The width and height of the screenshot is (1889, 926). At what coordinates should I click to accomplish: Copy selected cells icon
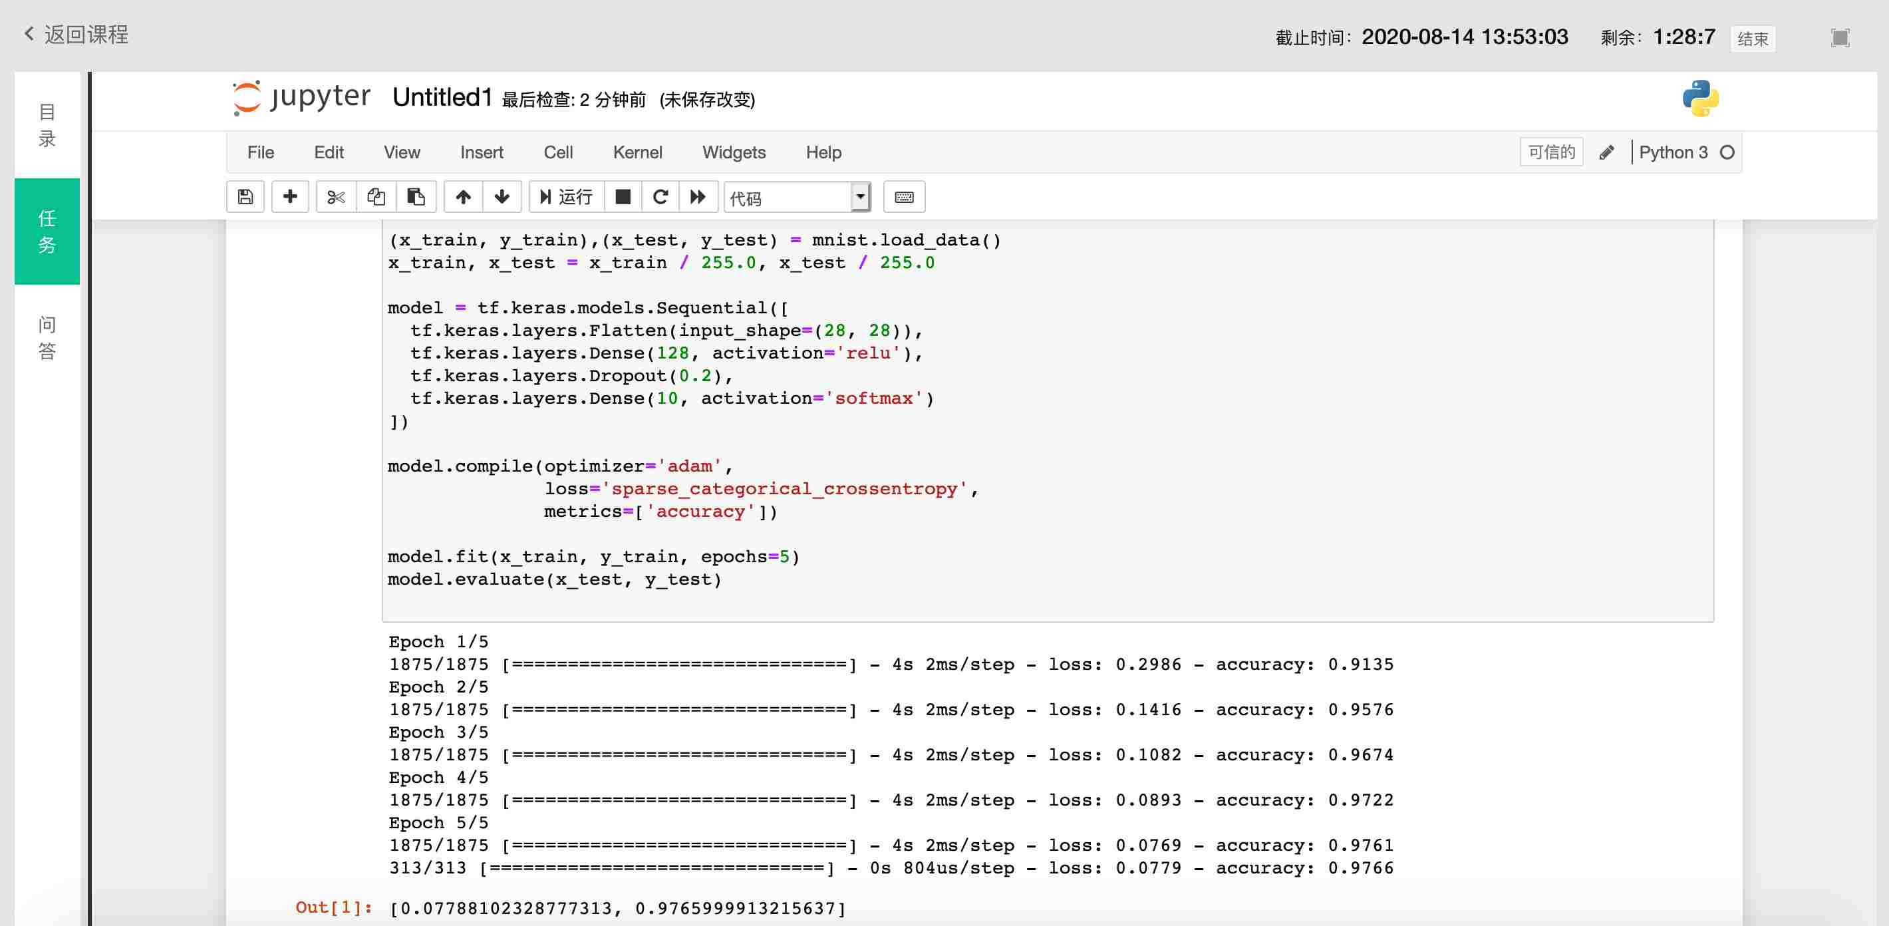click(x=376, y=197)
